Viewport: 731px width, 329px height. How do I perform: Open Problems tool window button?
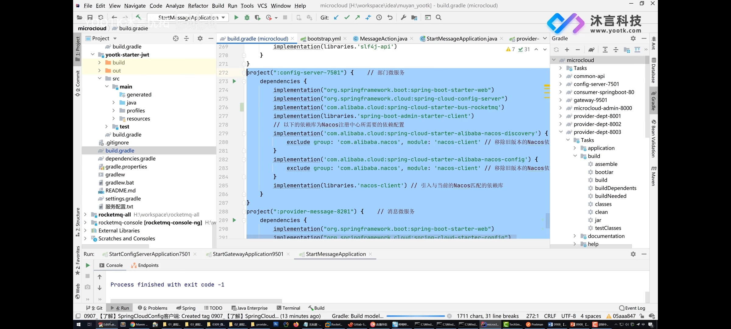(x=152, y=308)
